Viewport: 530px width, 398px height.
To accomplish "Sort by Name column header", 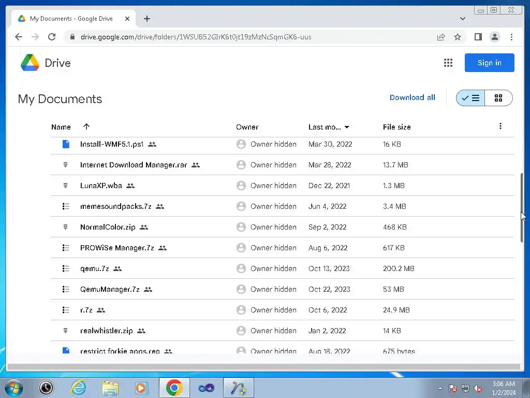I will click(x=61, y=127).
